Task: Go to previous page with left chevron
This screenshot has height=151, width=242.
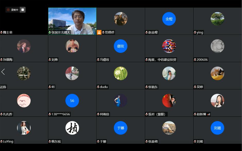Action: coord(3,72)
